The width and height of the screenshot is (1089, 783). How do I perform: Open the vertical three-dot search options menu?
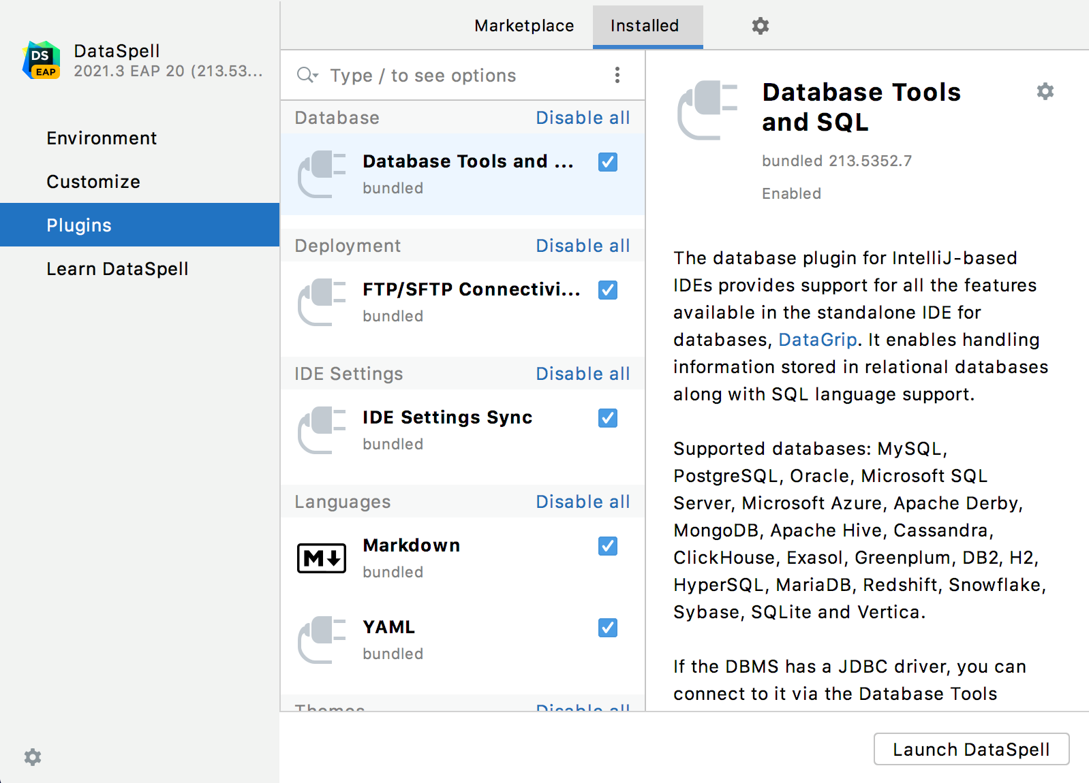pyautogui.click(x=617, y=75)
